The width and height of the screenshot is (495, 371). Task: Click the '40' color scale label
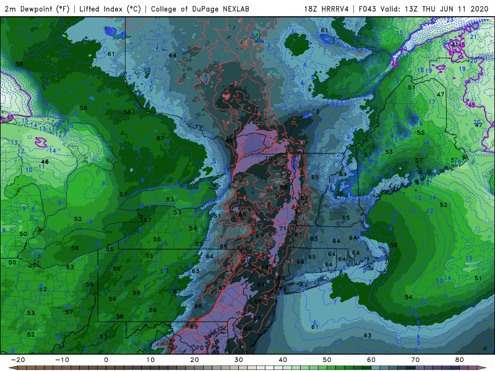(283, 360)
